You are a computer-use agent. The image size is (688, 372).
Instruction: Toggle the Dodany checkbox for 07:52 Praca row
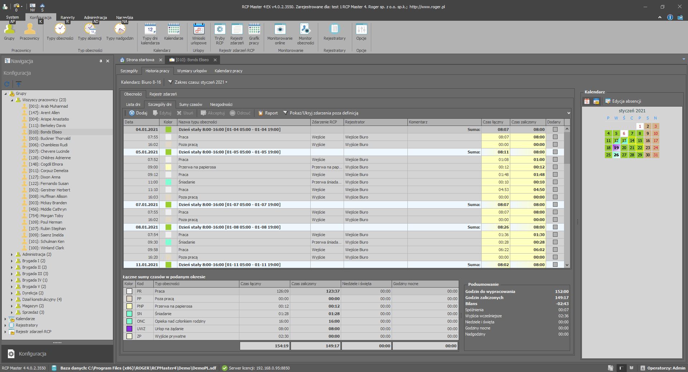[555, 160]
